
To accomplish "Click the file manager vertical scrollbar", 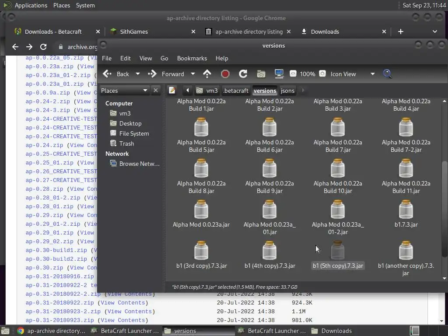I will pyautogui.click(x=444, y=209).
